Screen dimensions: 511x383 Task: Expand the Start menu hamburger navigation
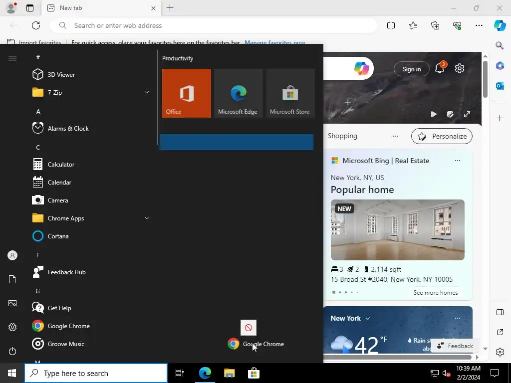(12, 58)
